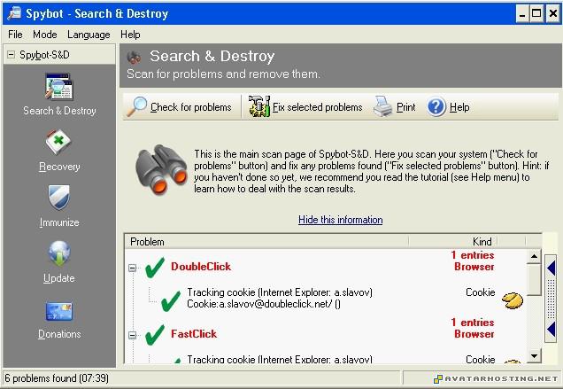
Task: Click the Problem column header
Action: coord(266,242)
